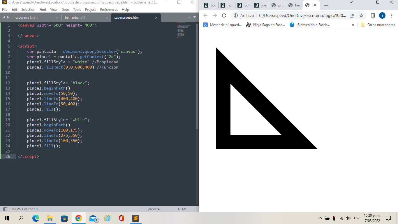398x224 pixels.
Task: Open the Motor de búsqued... bookmark
Action: pyautogui.click(x=223, y=25)
